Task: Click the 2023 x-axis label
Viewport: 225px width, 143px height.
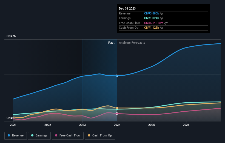Action: [x=82, y=125]
